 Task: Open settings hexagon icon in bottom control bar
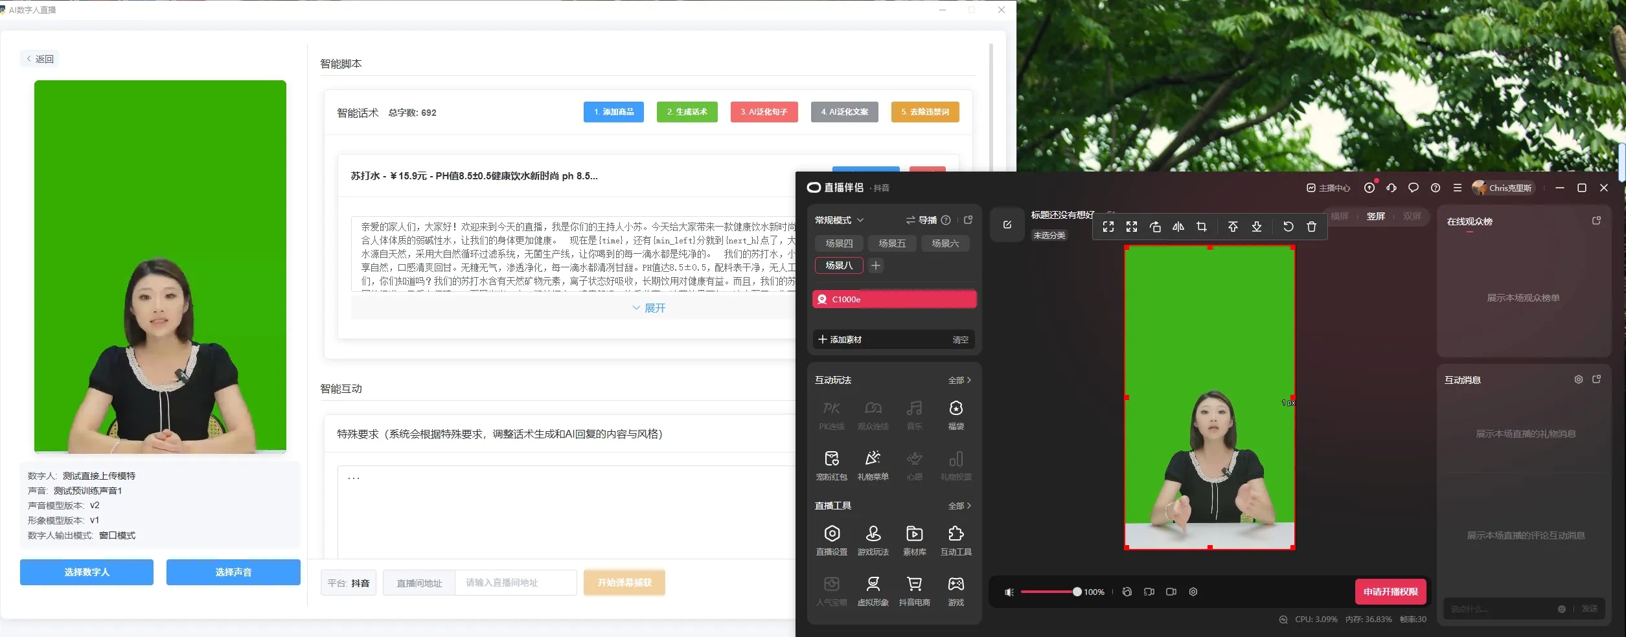point(1193,592)
